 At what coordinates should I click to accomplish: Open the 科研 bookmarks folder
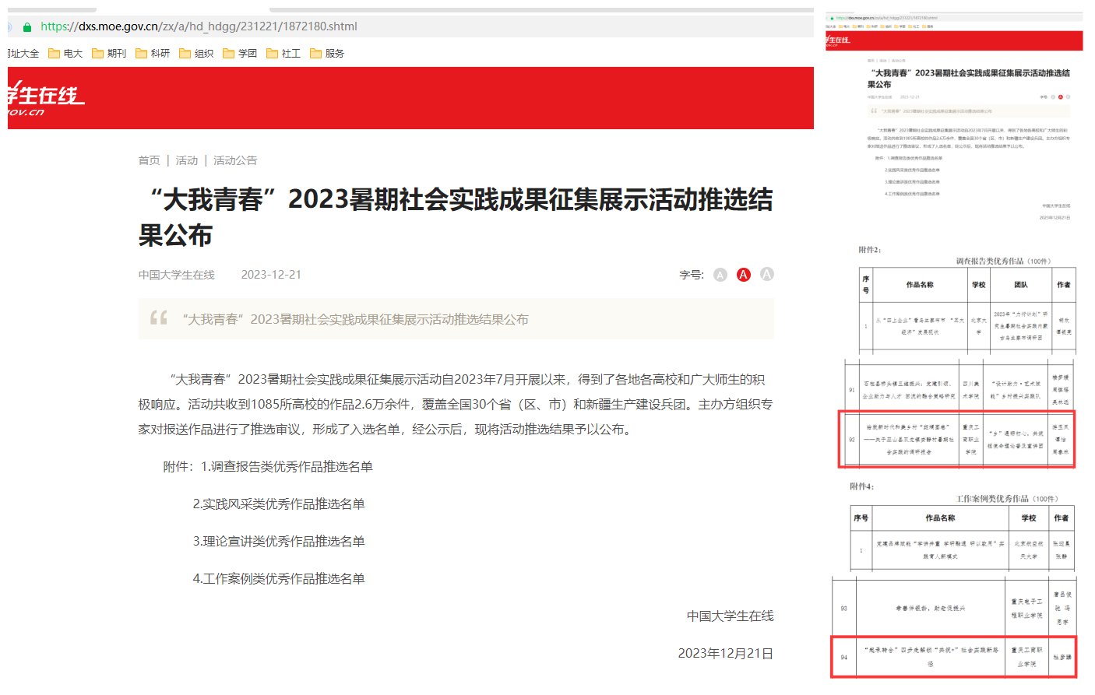click(x=153, y=54)
